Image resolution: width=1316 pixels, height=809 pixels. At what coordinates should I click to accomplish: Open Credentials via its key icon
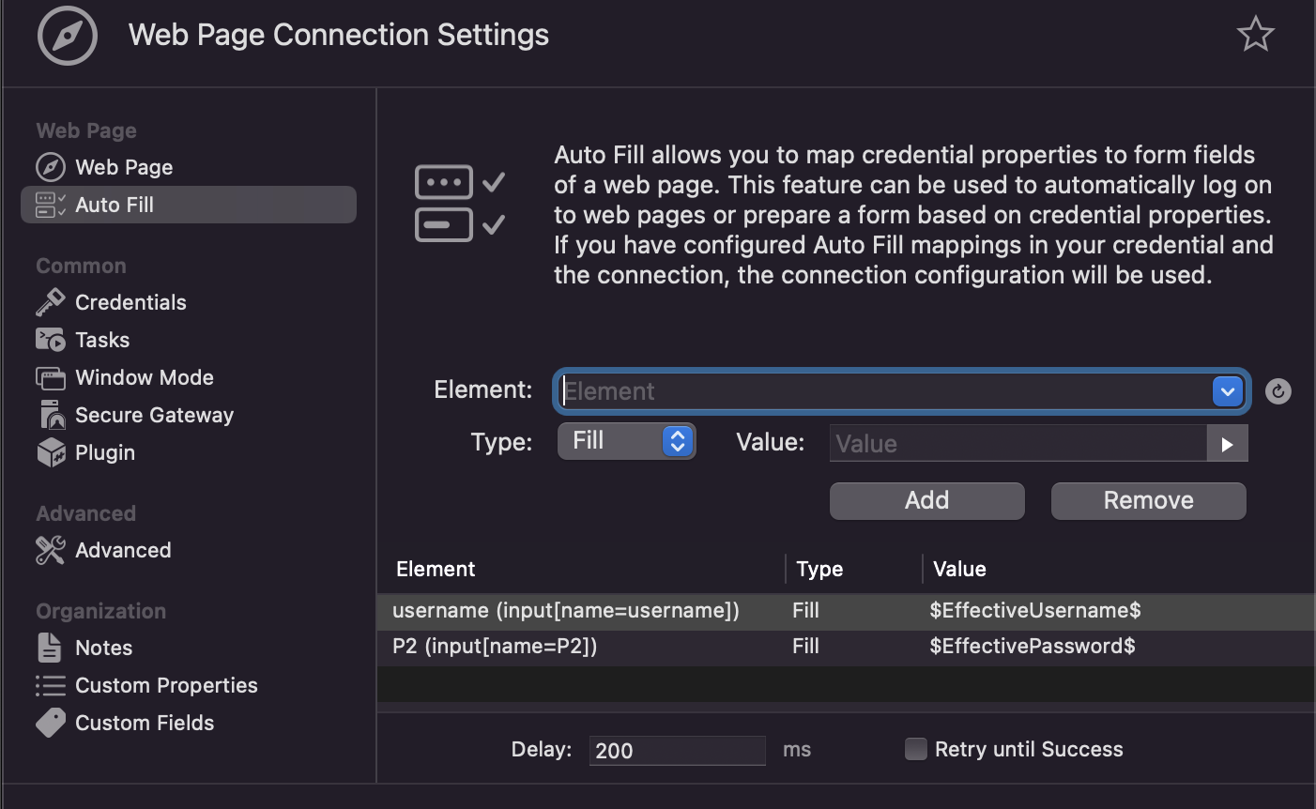[50, 302]
